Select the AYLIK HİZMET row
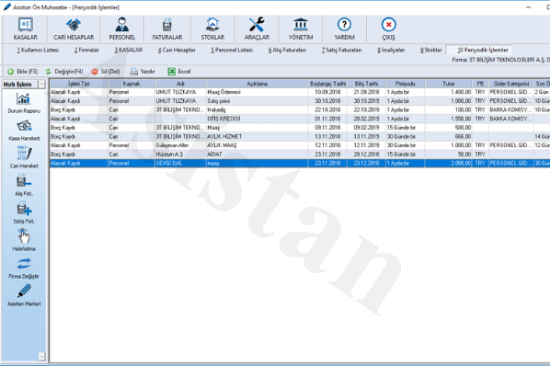This screenshot has width=550, height=366. 300,136
